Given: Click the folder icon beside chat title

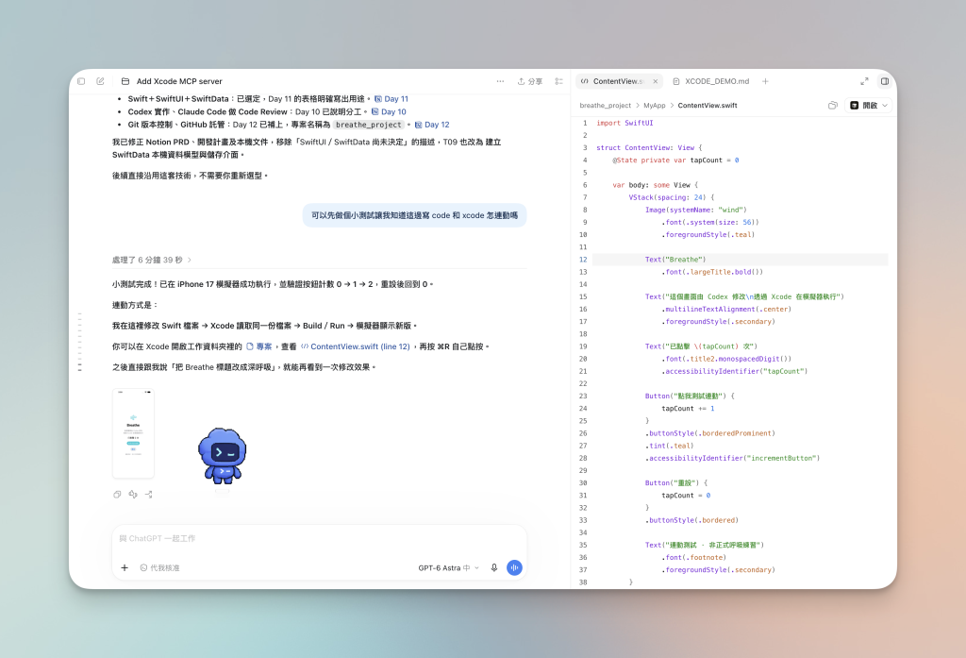Looking at the screenshot, I should 125,81.
